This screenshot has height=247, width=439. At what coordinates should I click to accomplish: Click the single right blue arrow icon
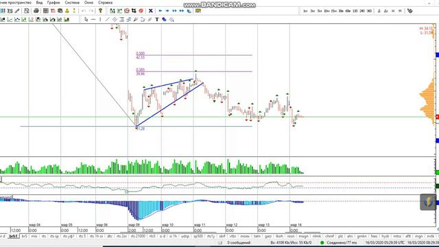[x=167, y=11]
